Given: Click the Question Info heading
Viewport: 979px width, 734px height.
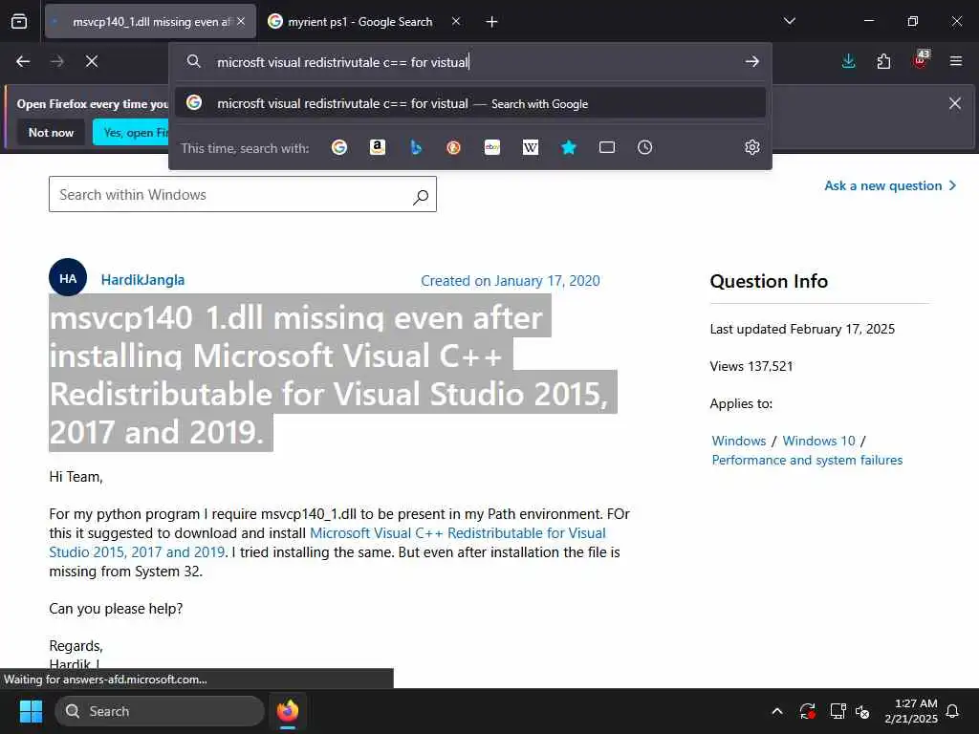Looking at the screenshot, I should coord(769,282).
